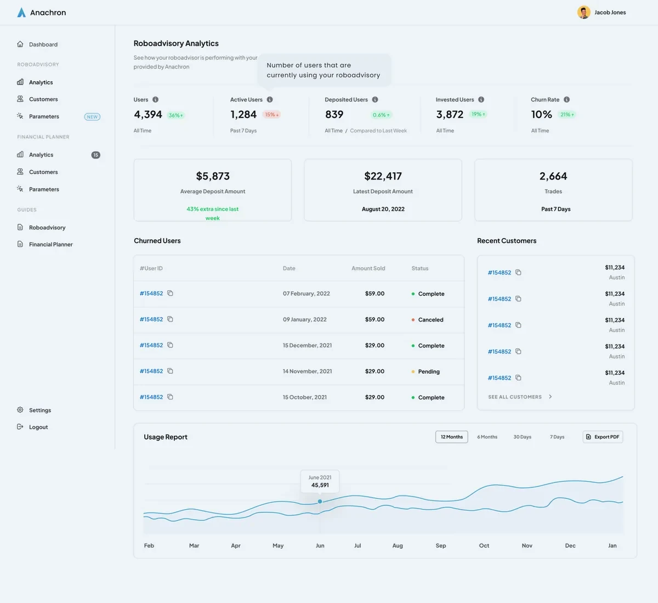Open user #154852 dated 14 November, 2021
Image resolution: width=658 pixels, height=603 pixels.
[151, 371]
